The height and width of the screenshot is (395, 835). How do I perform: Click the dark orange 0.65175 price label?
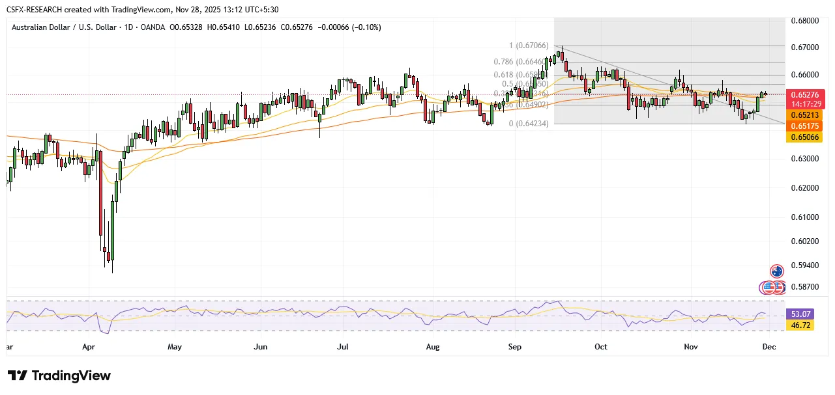coord(807,126)
